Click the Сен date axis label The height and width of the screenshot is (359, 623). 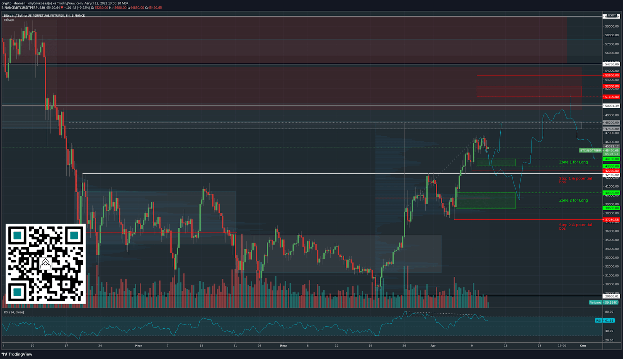click(583, 345)
